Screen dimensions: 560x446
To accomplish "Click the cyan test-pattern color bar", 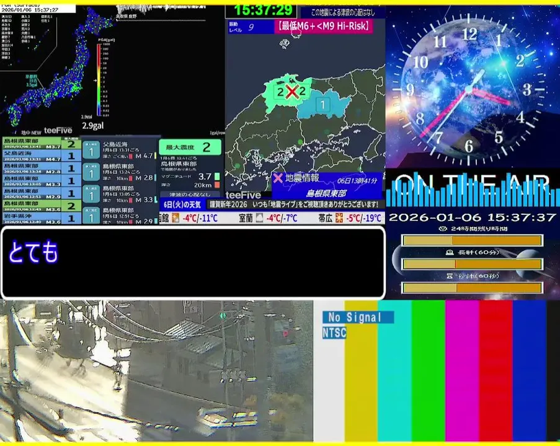I will [394, 371].
